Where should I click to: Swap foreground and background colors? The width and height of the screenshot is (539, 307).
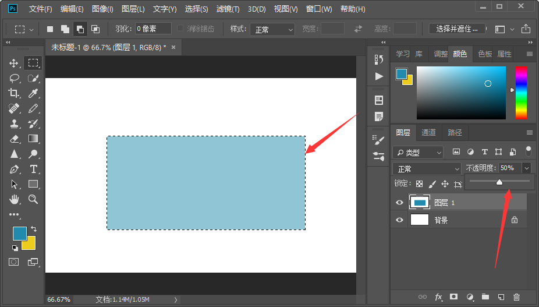pyautogui.click(x=34, y=228)
